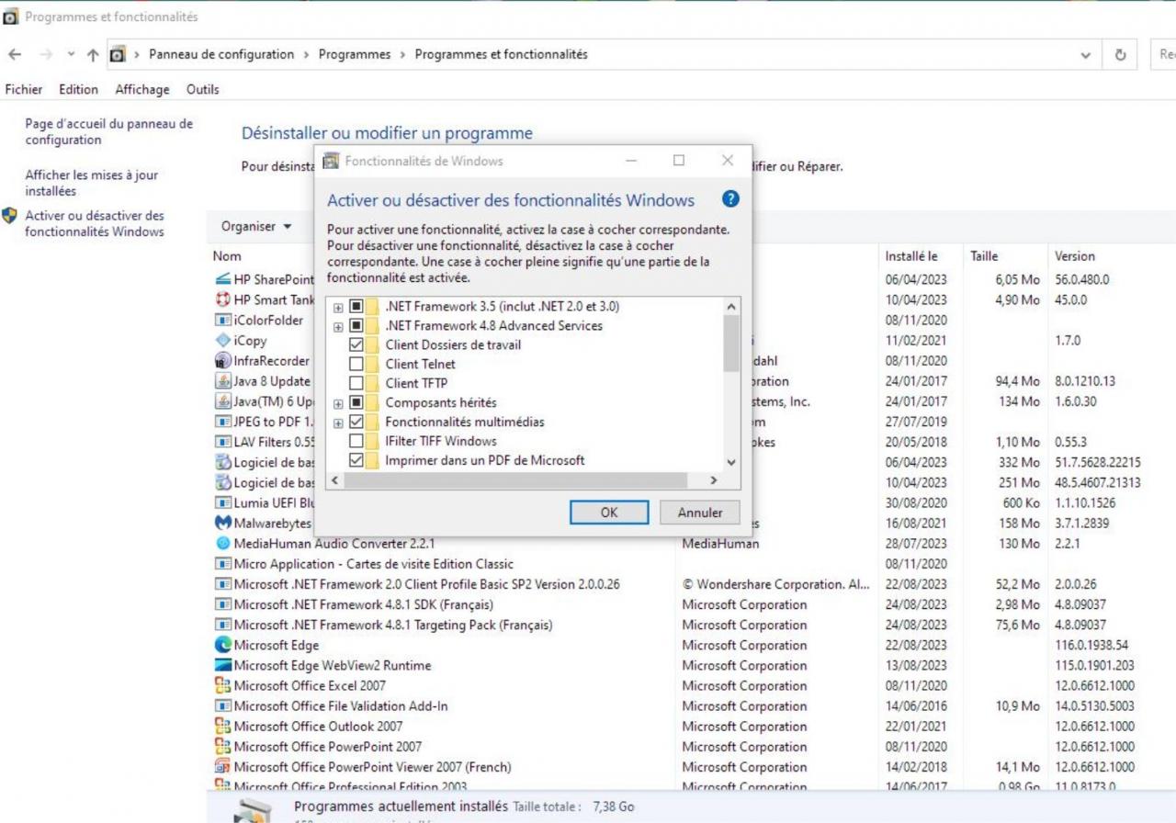Click the PowerPoint Viewer 2007 (French) icon

(x=222, y=767)
